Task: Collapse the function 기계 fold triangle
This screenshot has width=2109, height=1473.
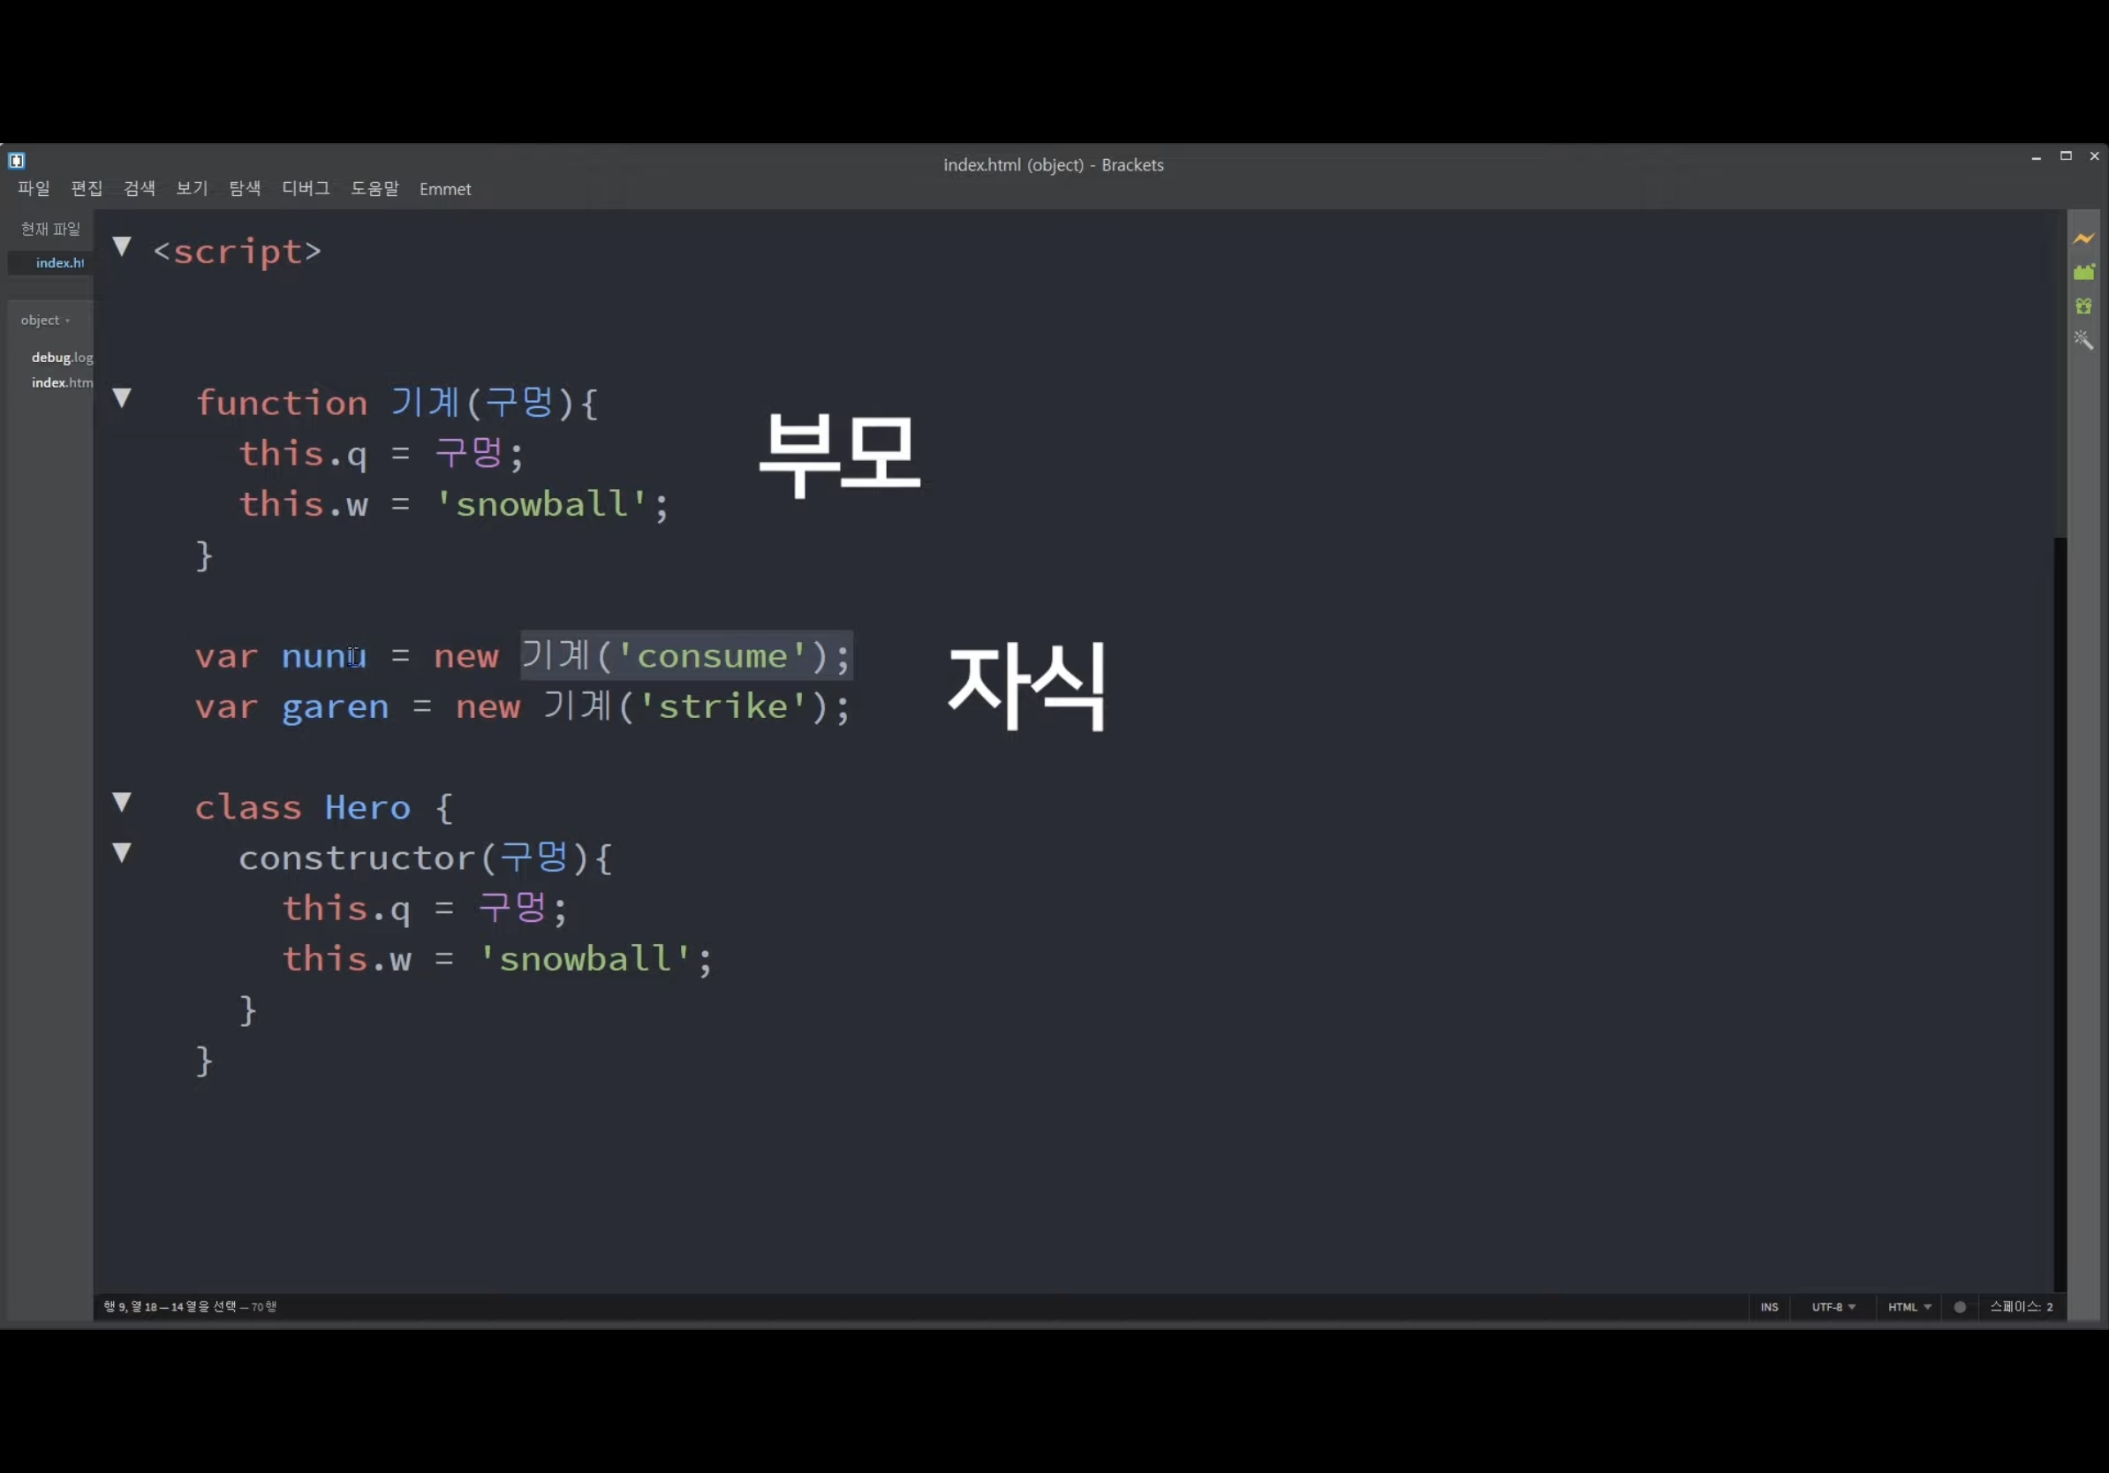Action: (122, 397)
